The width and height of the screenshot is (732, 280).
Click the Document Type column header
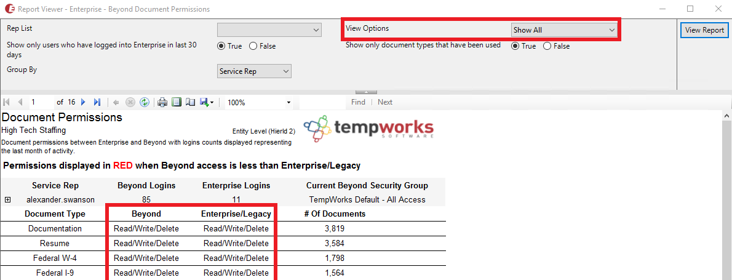click(x=55, y=214)
